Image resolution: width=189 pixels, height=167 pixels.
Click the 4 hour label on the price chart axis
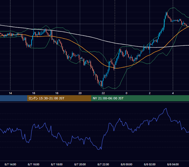tap(173, 93)
